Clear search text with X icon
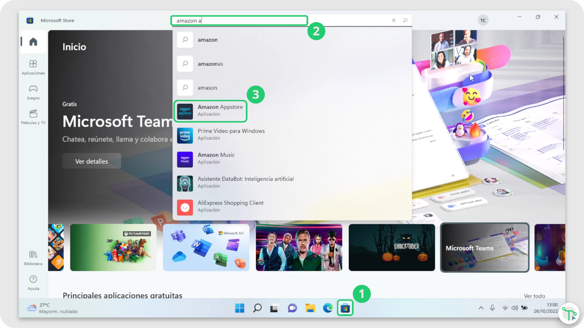Screen dimensions: 584x328 394,20
